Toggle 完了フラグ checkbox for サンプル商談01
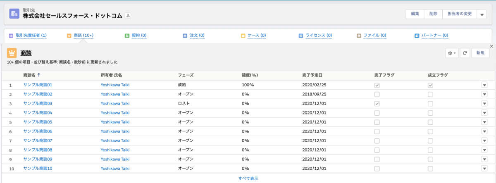The height and width of the screenshot is (183, 496). point(377,85)
